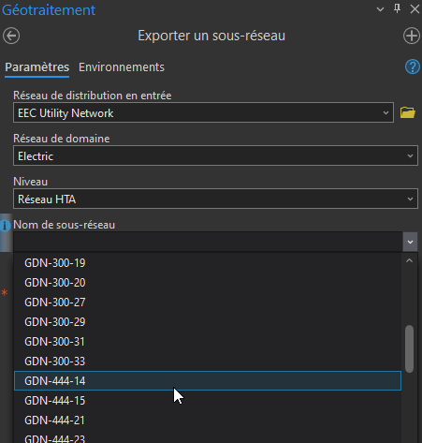Select GDN-300-19 from the list
This screenshot has height=443, width=422.
coord(208,263)
